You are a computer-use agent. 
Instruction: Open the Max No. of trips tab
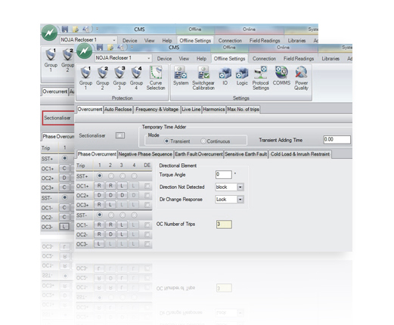243,110
